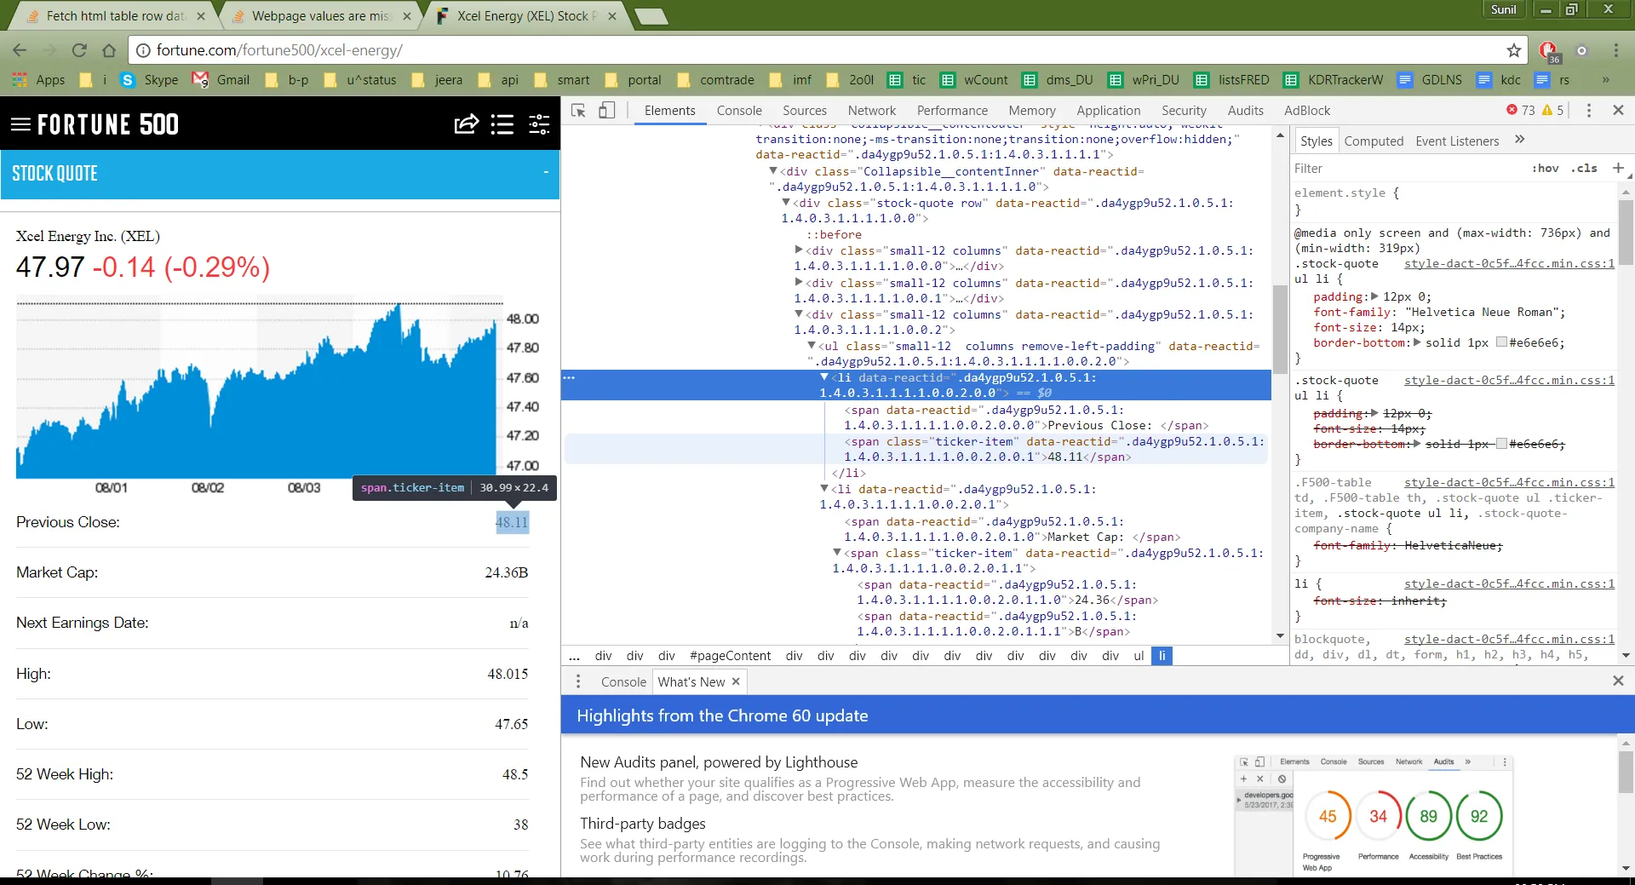Collapse the stock-quote row div node
This screenshot has height=885, width=1635.
[x=786, y=203]
